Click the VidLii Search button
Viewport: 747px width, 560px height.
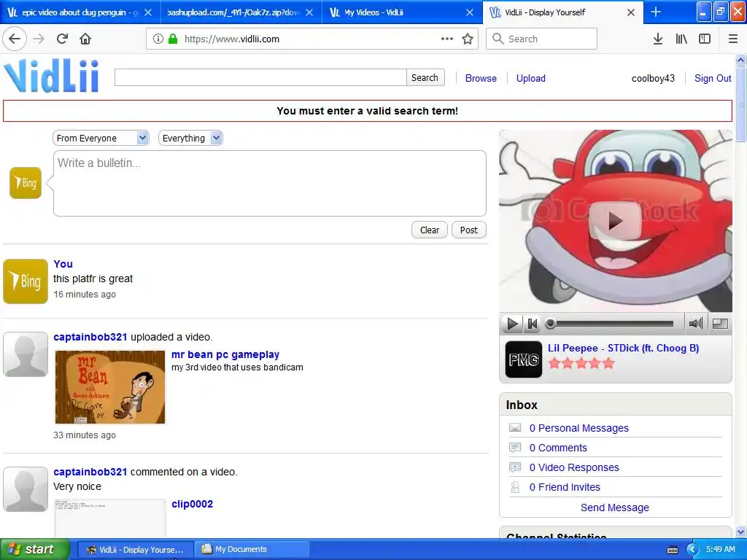click(x=425, y=77)
